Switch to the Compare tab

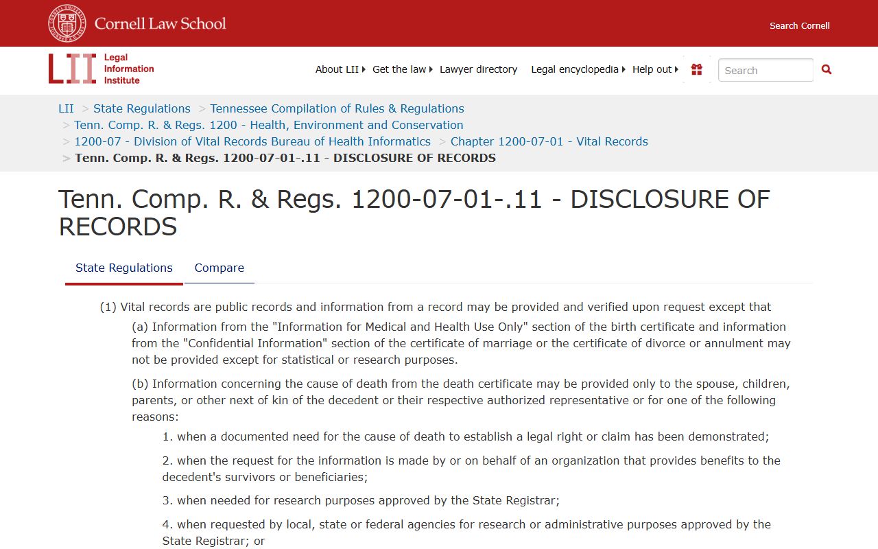tap(219, 268)
